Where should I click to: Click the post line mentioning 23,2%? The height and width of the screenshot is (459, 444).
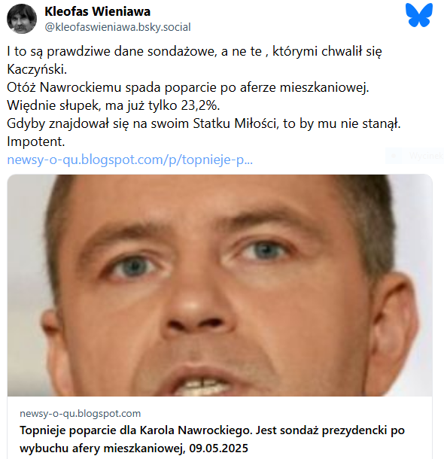tap(114, 105)
